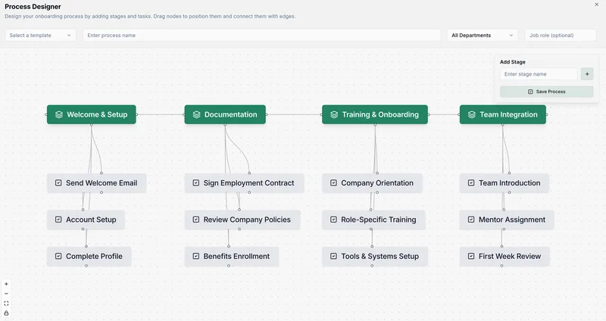Screen dimensions: 606x321
Task: Select the Training & Onboarding stage node
Action: [x=375, y=115]
